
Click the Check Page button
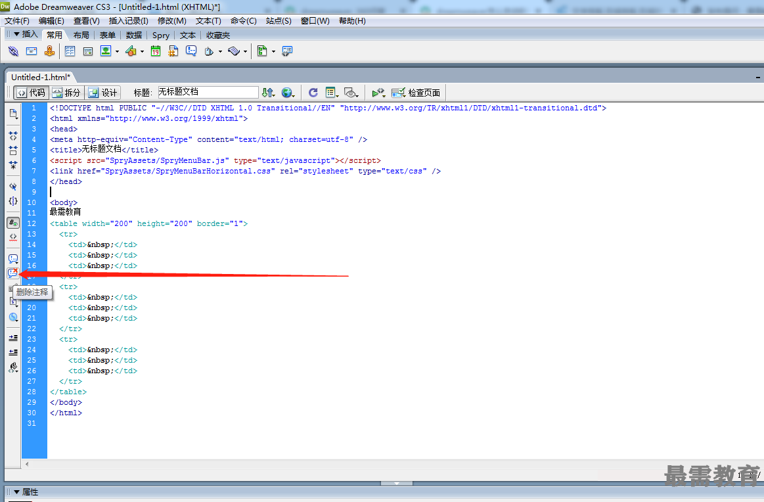point(416,93)
